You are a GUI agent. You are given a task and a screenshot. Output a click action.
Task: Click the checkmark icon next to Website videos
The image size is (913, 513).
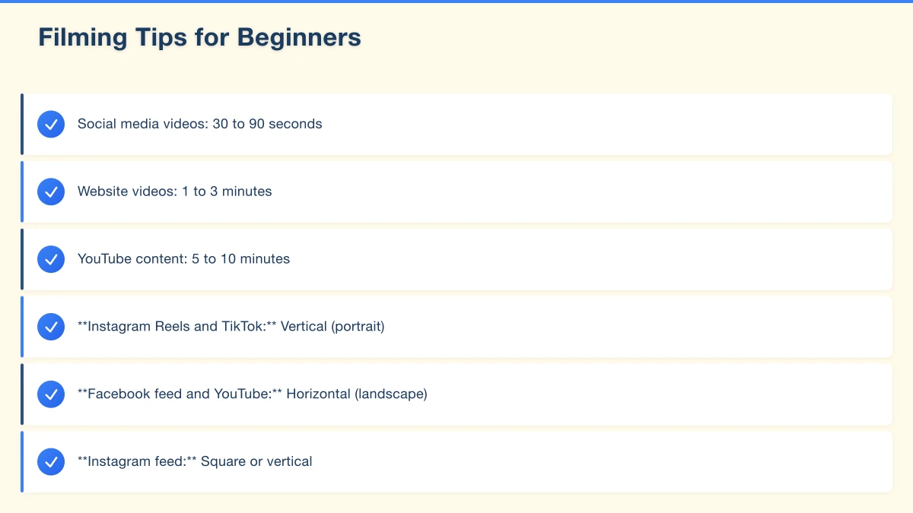click(x=51, y=192)
